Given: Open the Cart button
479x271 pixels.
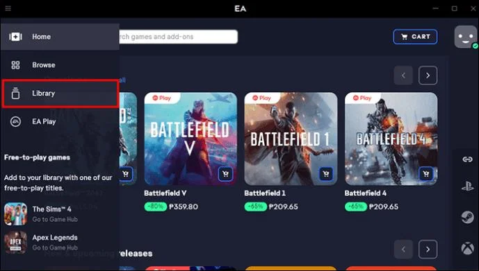Looking at the screenshot, I should (x=415, y=37).
